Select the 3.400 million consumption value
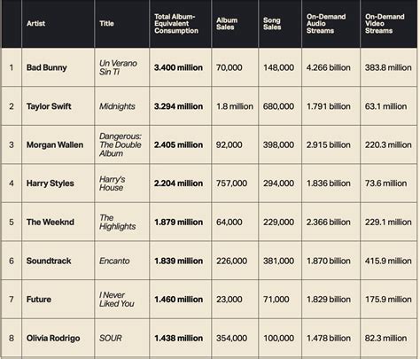The image size is (420, 359). pos(178,67)
